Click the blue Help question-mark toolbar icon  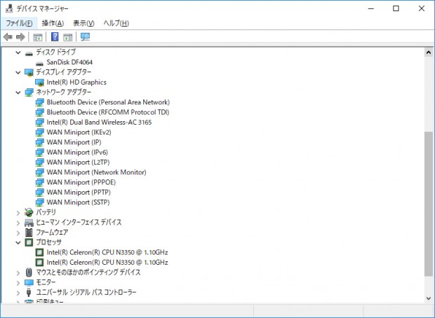click(55, 36)
